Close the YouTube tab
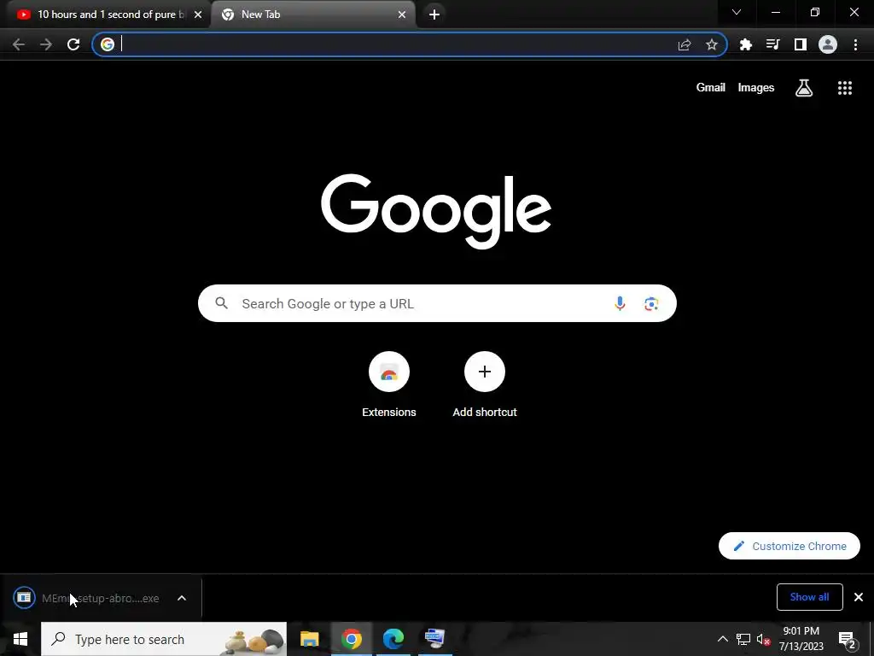 pos(198,15)
